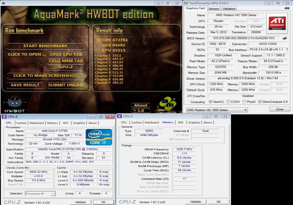Viewport: 293px width, 205px height.
Task: Click the About button in AquaMark
Action: coord(141,105)
